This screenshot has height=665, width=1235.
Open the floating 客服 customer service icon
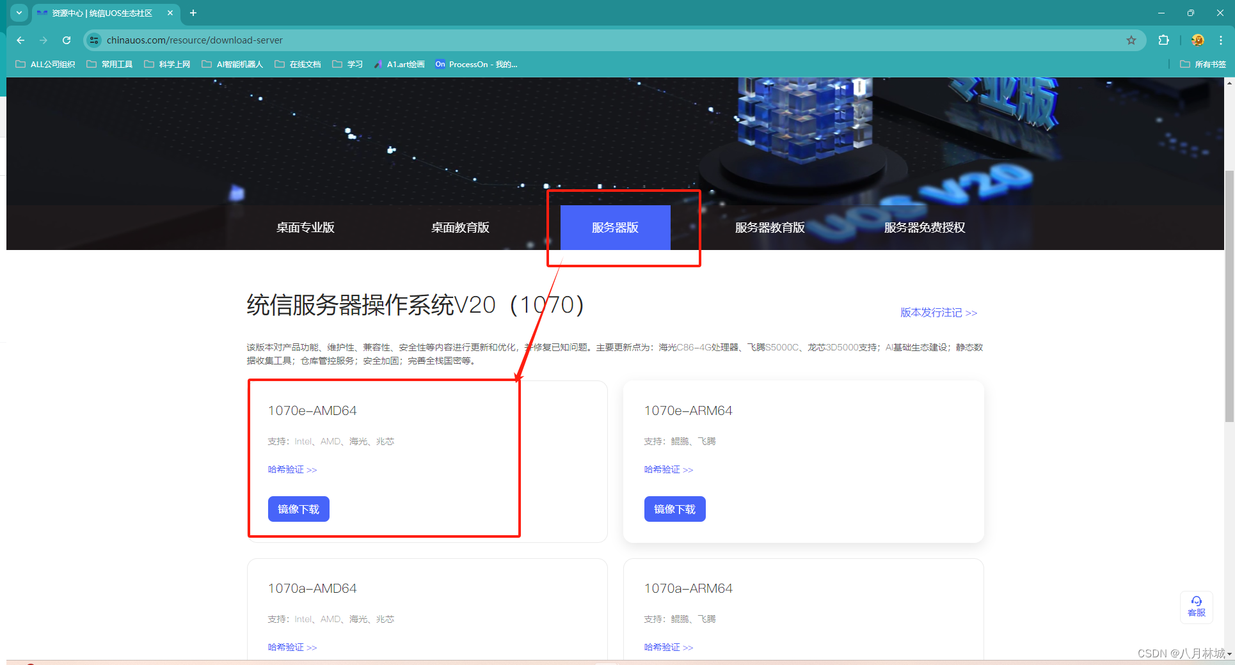[1196, 606]
